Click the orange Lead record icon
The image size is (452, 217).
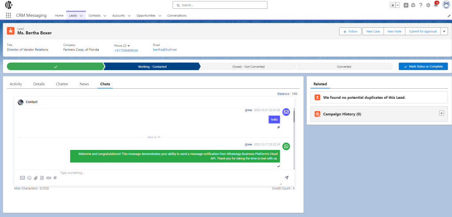pyautogui.click(x=11, y=31)
